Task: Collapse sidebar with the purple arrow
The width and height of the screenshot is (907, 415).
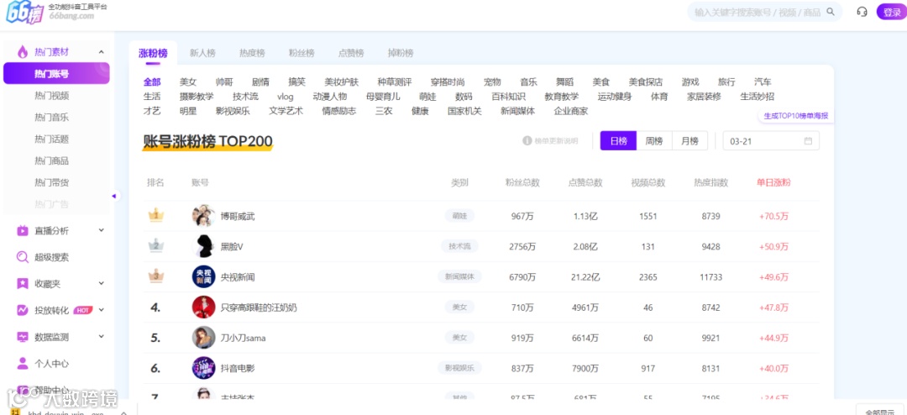Action: (x=114, y=197)
